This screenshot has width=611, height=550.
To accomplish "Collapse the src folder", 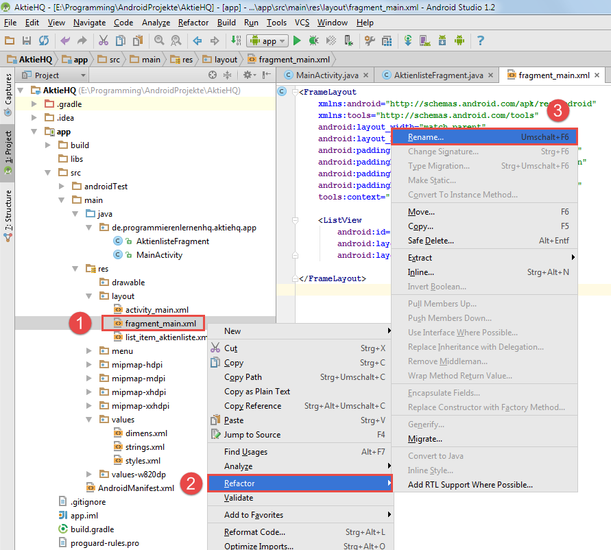I will [x=48, y=172].
